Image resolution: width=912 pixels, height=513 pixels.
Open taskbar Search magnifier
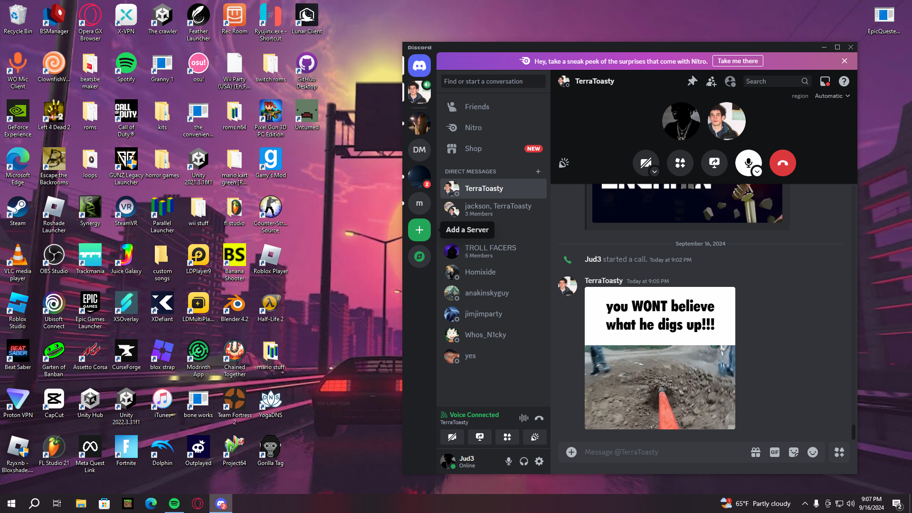tap(34, 503)
